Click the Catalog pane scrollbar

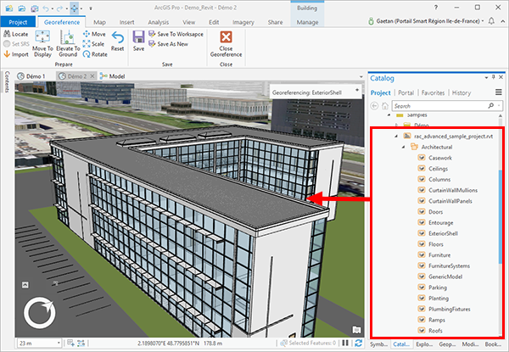click(501, 215)
